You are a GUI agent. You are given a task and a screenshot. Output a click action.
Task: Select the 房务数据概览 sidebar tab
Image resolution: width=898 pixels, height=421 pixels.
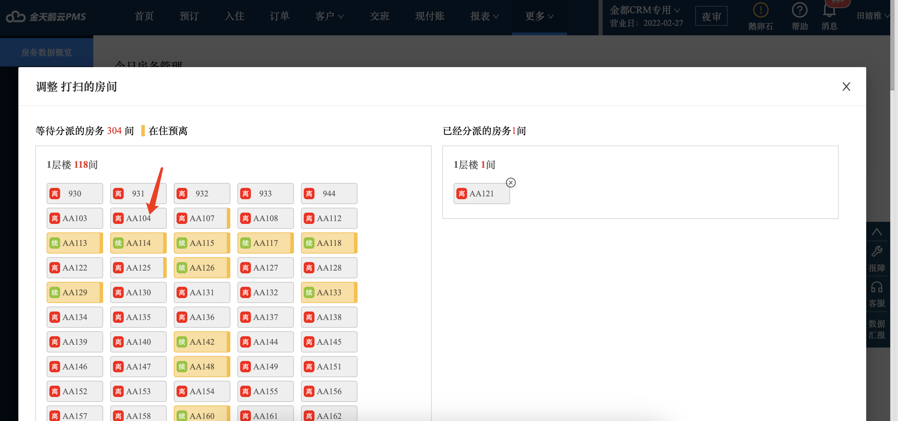pyautogui.click(x=47, y=52)
